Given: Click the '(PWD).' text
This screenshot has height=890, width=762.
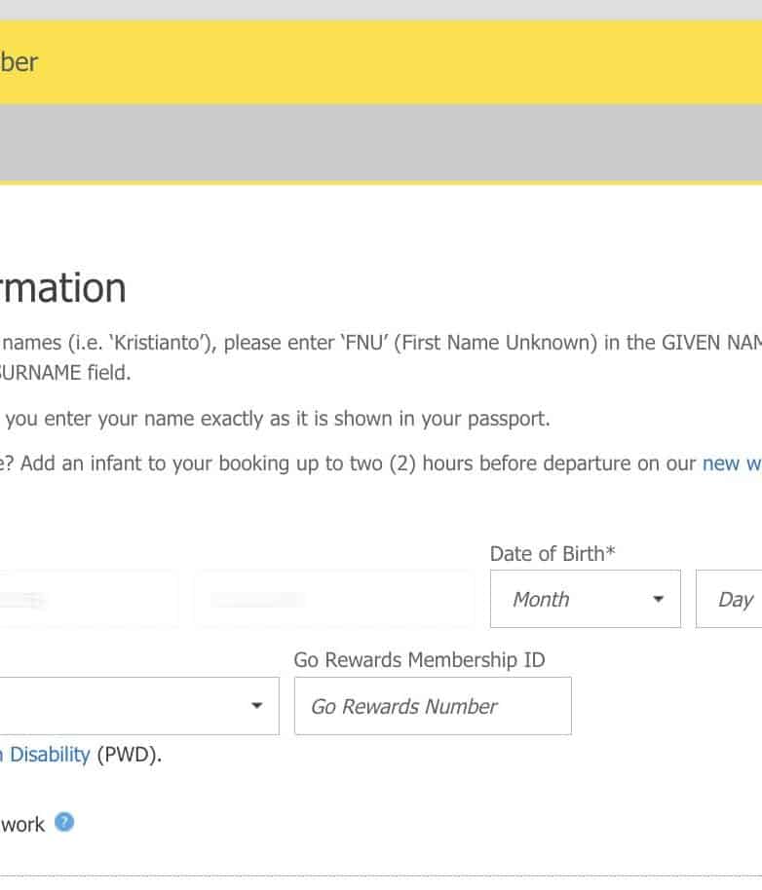Looking at the screenshot, I should [129, 755].
